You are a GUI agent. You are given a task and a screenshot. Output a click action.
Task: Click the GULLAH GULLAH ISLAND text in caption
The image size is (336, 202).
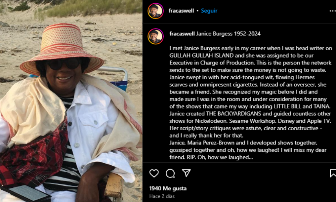202,55
